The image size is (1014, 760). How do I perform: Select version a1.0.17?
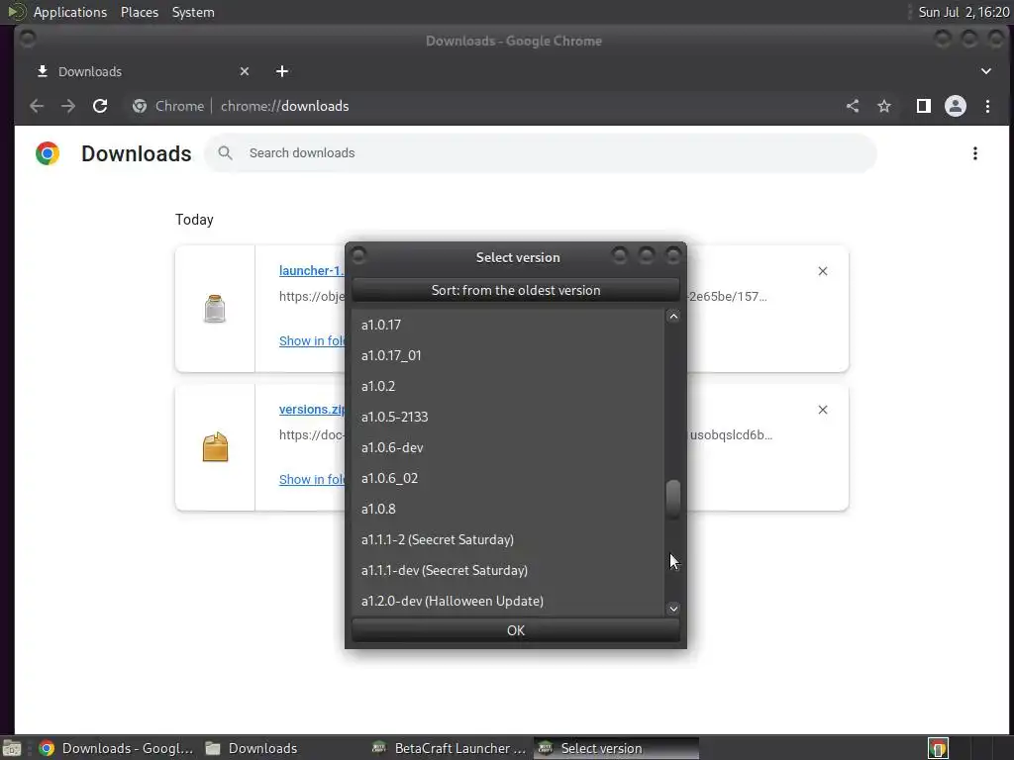click(508, 325)
